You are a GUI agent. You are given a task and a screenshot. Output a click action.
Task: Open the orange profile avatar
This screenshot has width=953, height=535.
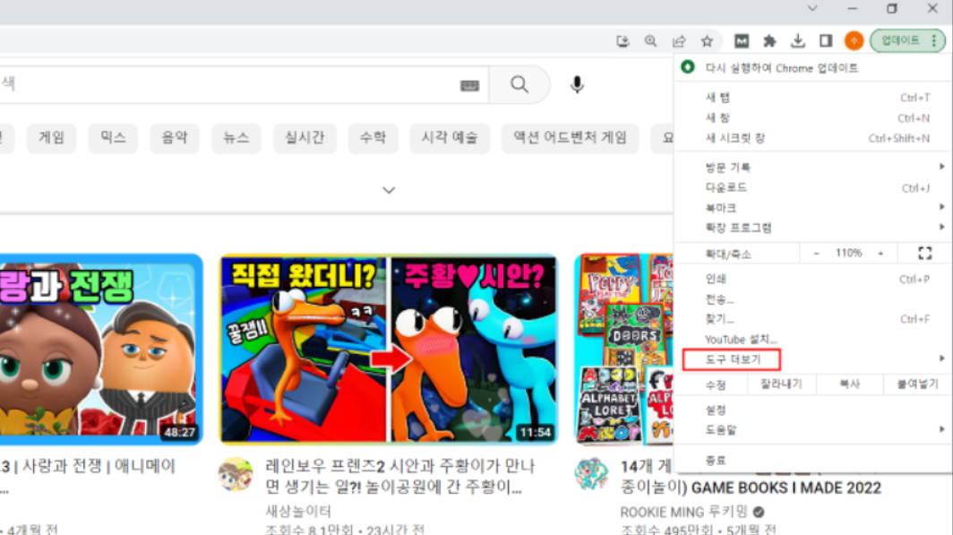coord(854,40)
